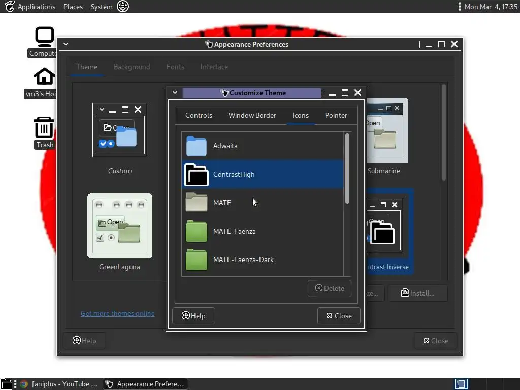This screenshot has height=390, width=520.
Task: Open the Interface tab in Appearance Preferences
Action: click(214, 67)
